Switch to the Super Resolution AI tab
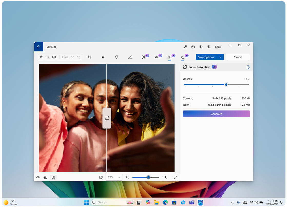 click(x=183, y=57)
